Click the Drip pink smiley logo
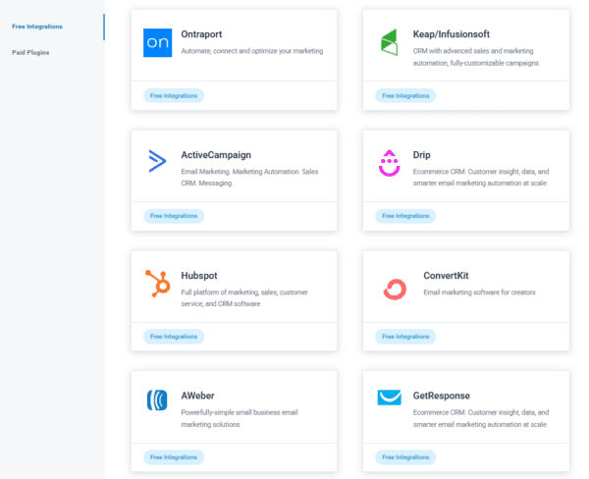The width and height of the screenshot is (589, 479). click(x=390, y=163)
